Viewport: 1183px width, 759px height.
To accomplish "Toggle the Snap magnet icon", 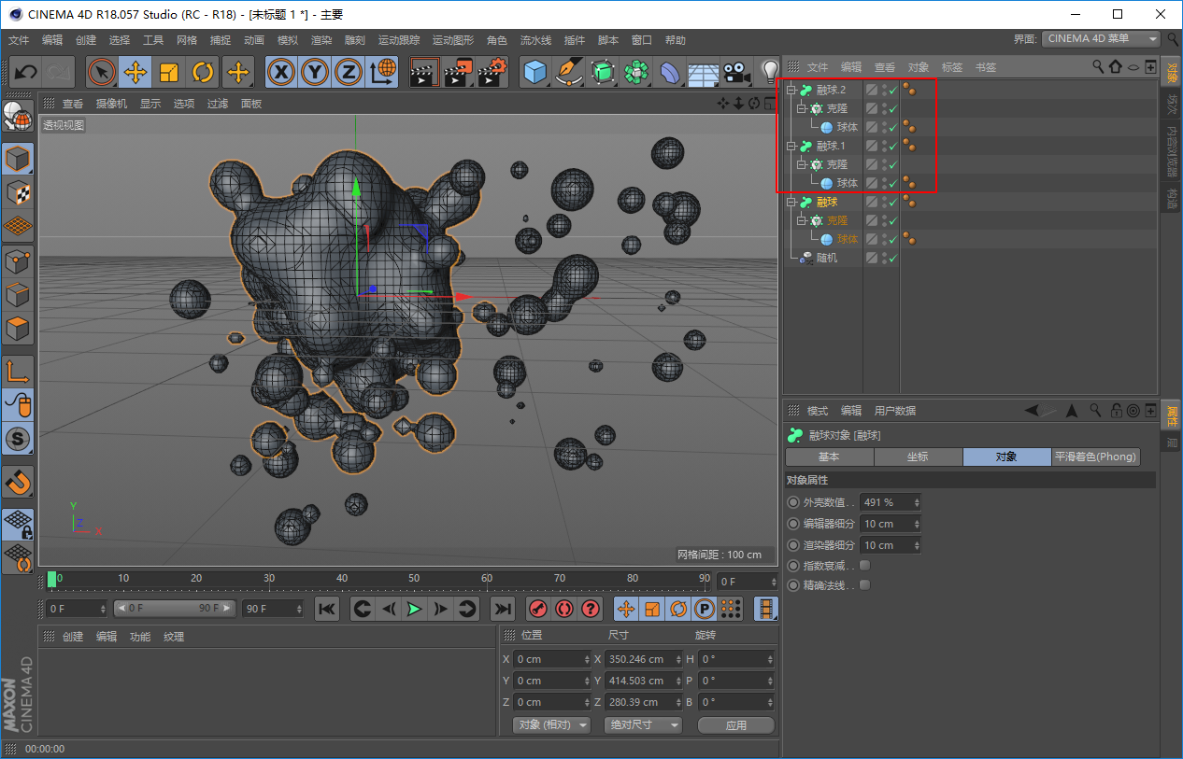I will pyautogui.click(x=18, y=482).
